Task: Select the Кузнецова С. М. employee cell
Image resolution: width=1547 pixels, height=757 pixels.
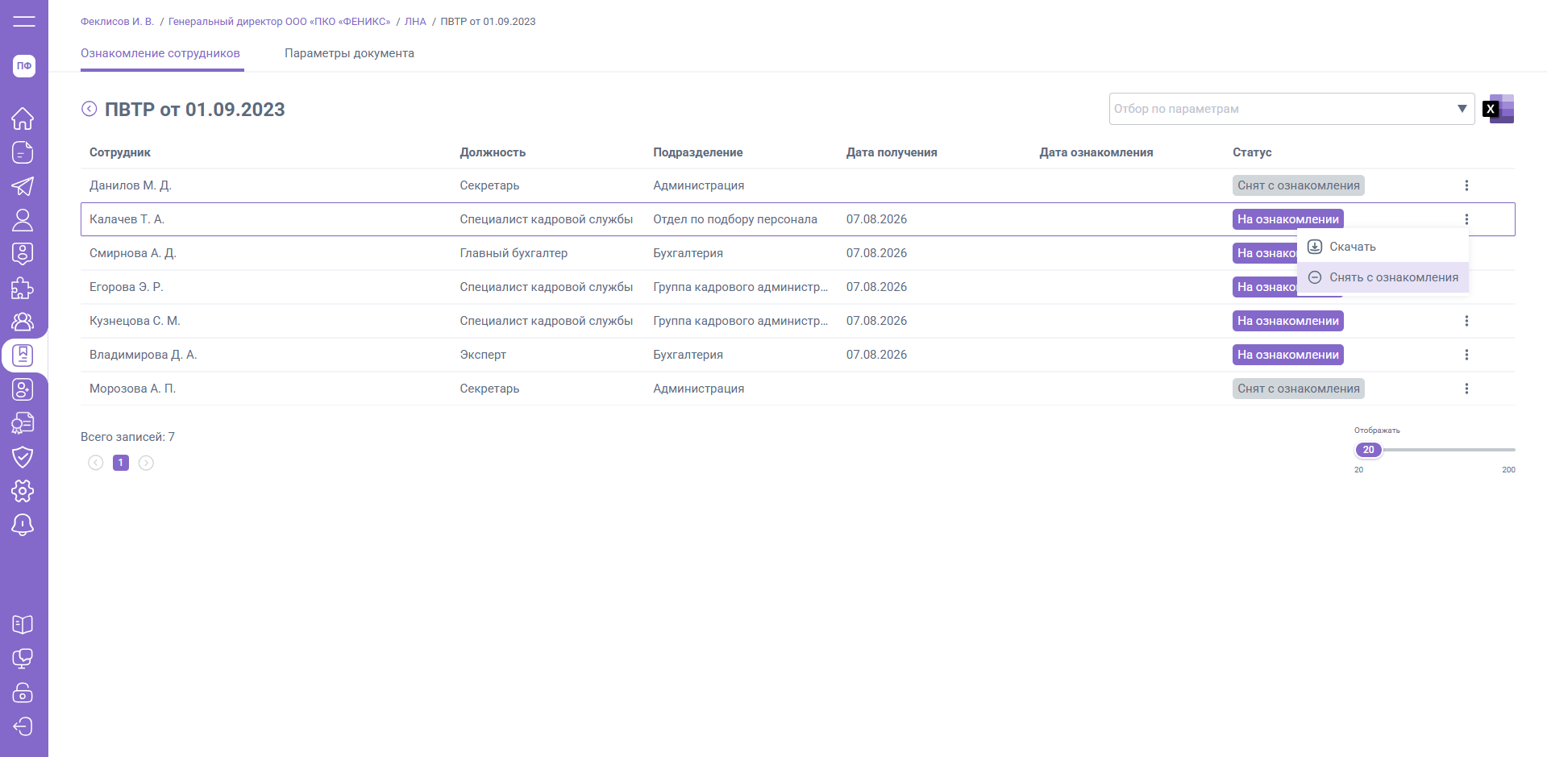Action: tap(135, 321)
